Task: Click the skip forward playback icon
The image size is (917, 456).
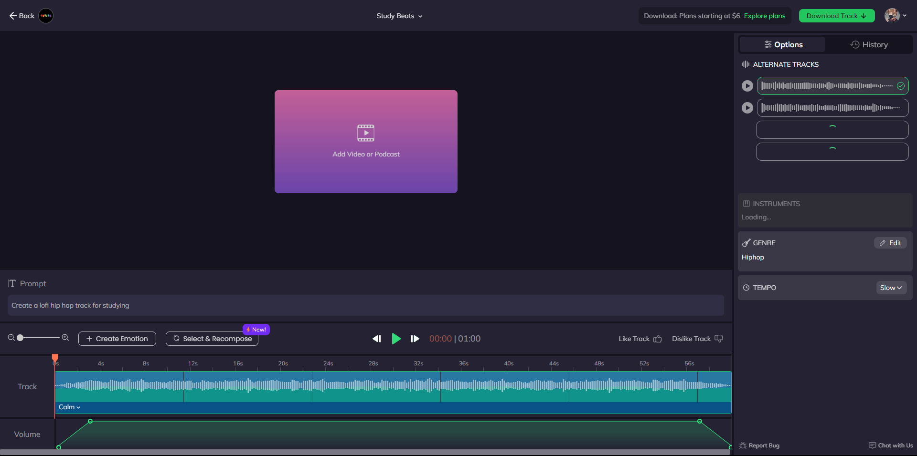Action: (x=415, y=339)
